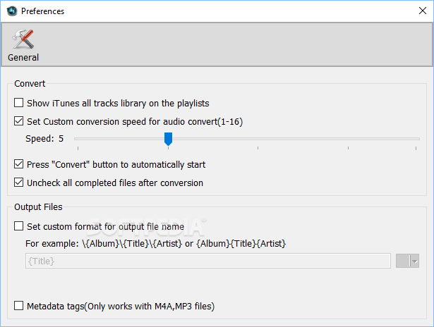Click the Metadata tags label text
The width and height of the screenshot is (434, 327).
coord(121,307)
